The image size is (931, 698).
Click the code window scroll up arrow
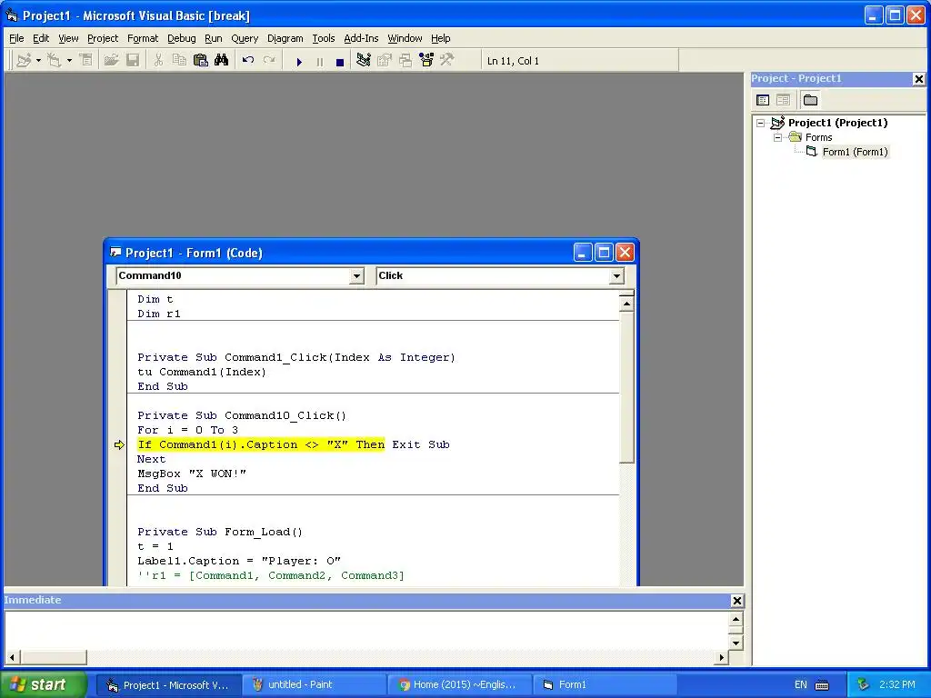626,304
